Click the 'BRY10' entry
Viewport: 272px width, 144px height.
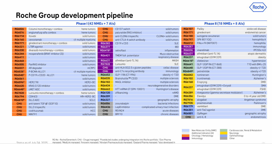point(119,114)
